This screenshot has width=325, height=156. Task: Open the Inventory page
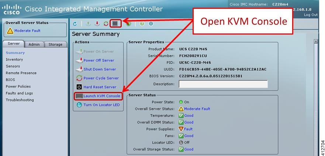coord(14,60)
